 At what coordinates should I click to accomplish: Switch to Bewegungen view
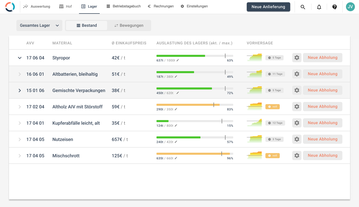129,25
